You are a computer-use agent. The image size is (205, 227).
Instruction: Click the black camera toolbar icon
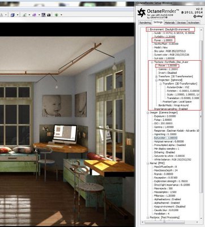click(49, 15)
